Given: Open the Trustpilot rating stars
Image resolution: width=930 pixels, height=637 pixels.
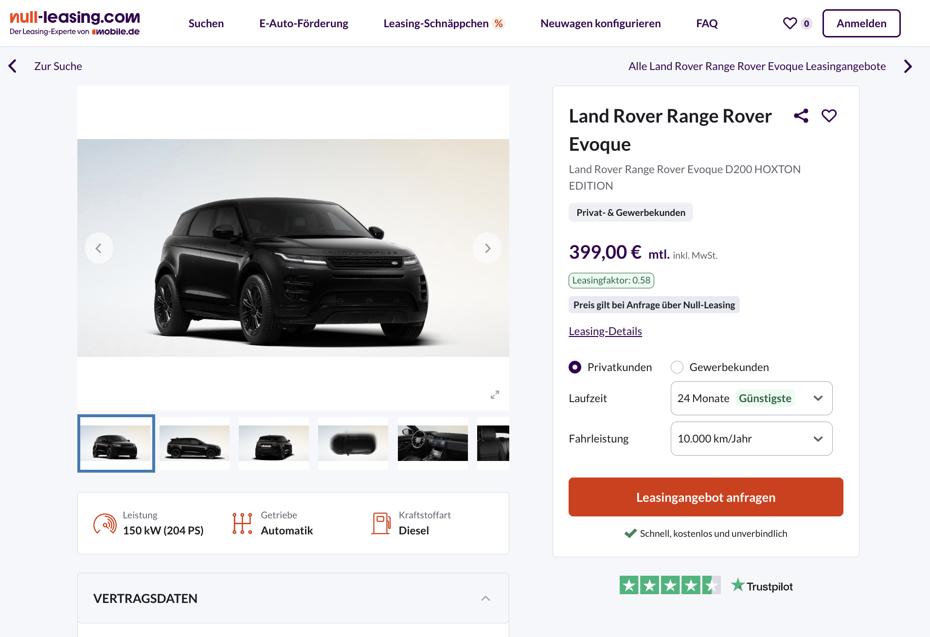Looking at the screenshot, I should click(670, 585).
